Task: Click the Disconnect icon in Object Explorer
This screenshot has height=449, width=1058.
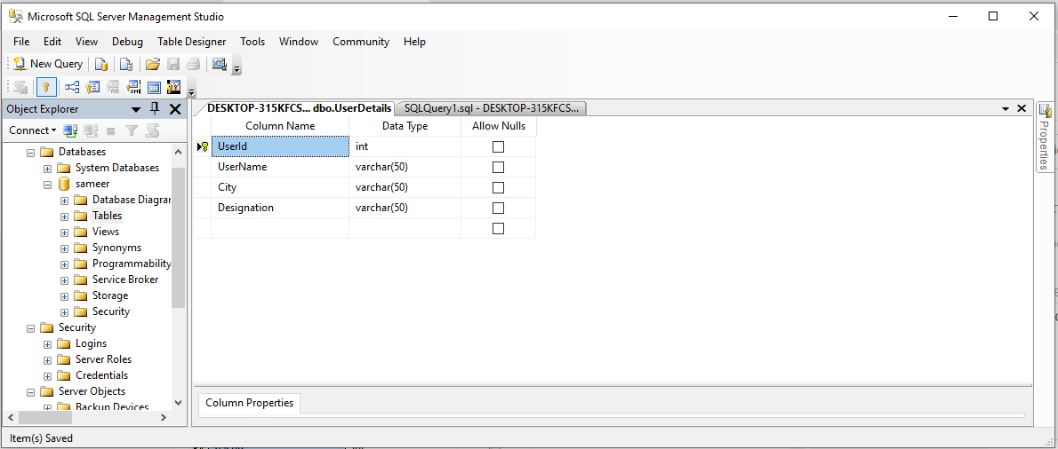Action: (91, 130)
